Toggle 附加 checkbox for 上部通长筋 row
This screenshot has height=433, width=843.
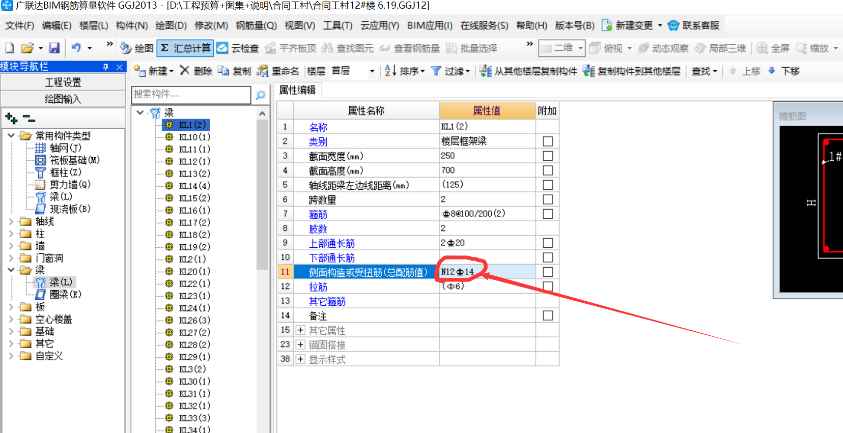(548, 243)
